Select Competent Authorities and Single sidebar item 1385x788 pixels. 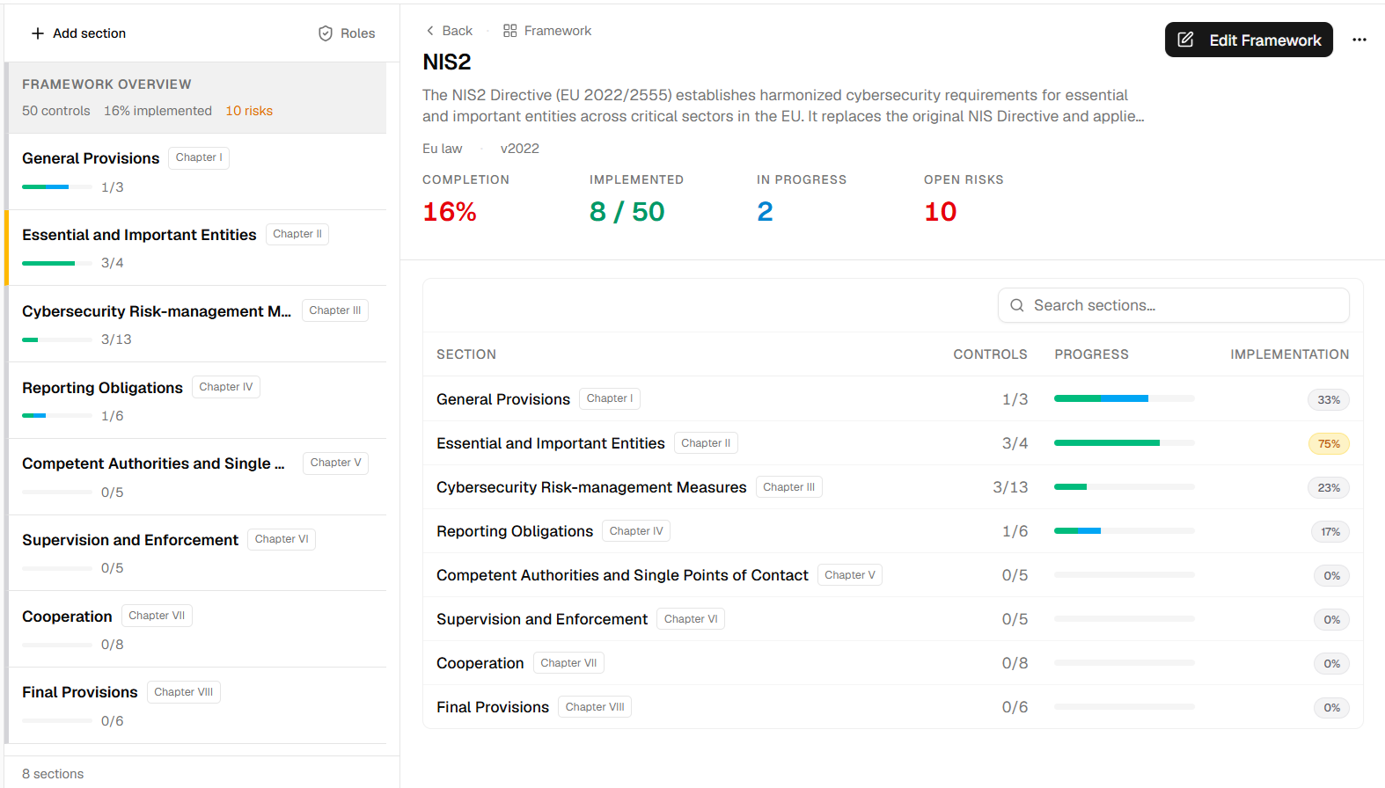click(x=197, y=477)
